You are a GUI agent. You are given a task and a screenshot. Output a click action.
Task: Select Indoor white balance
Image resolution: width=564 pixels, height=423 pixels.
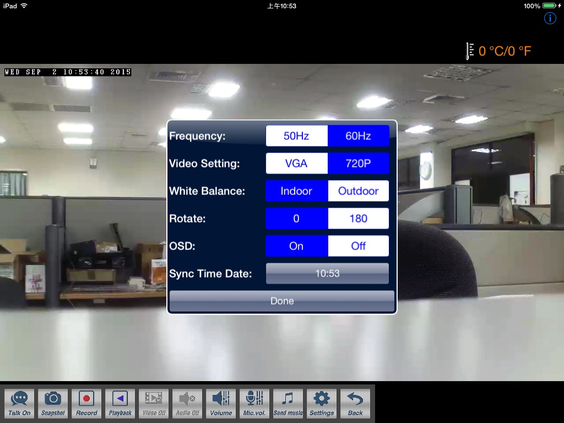pyautogui.click(x=296, y=191)
